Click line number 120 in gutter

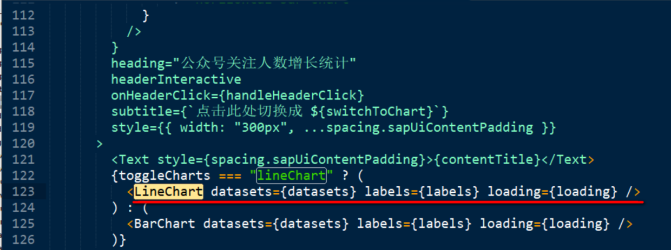click(23, 144)
